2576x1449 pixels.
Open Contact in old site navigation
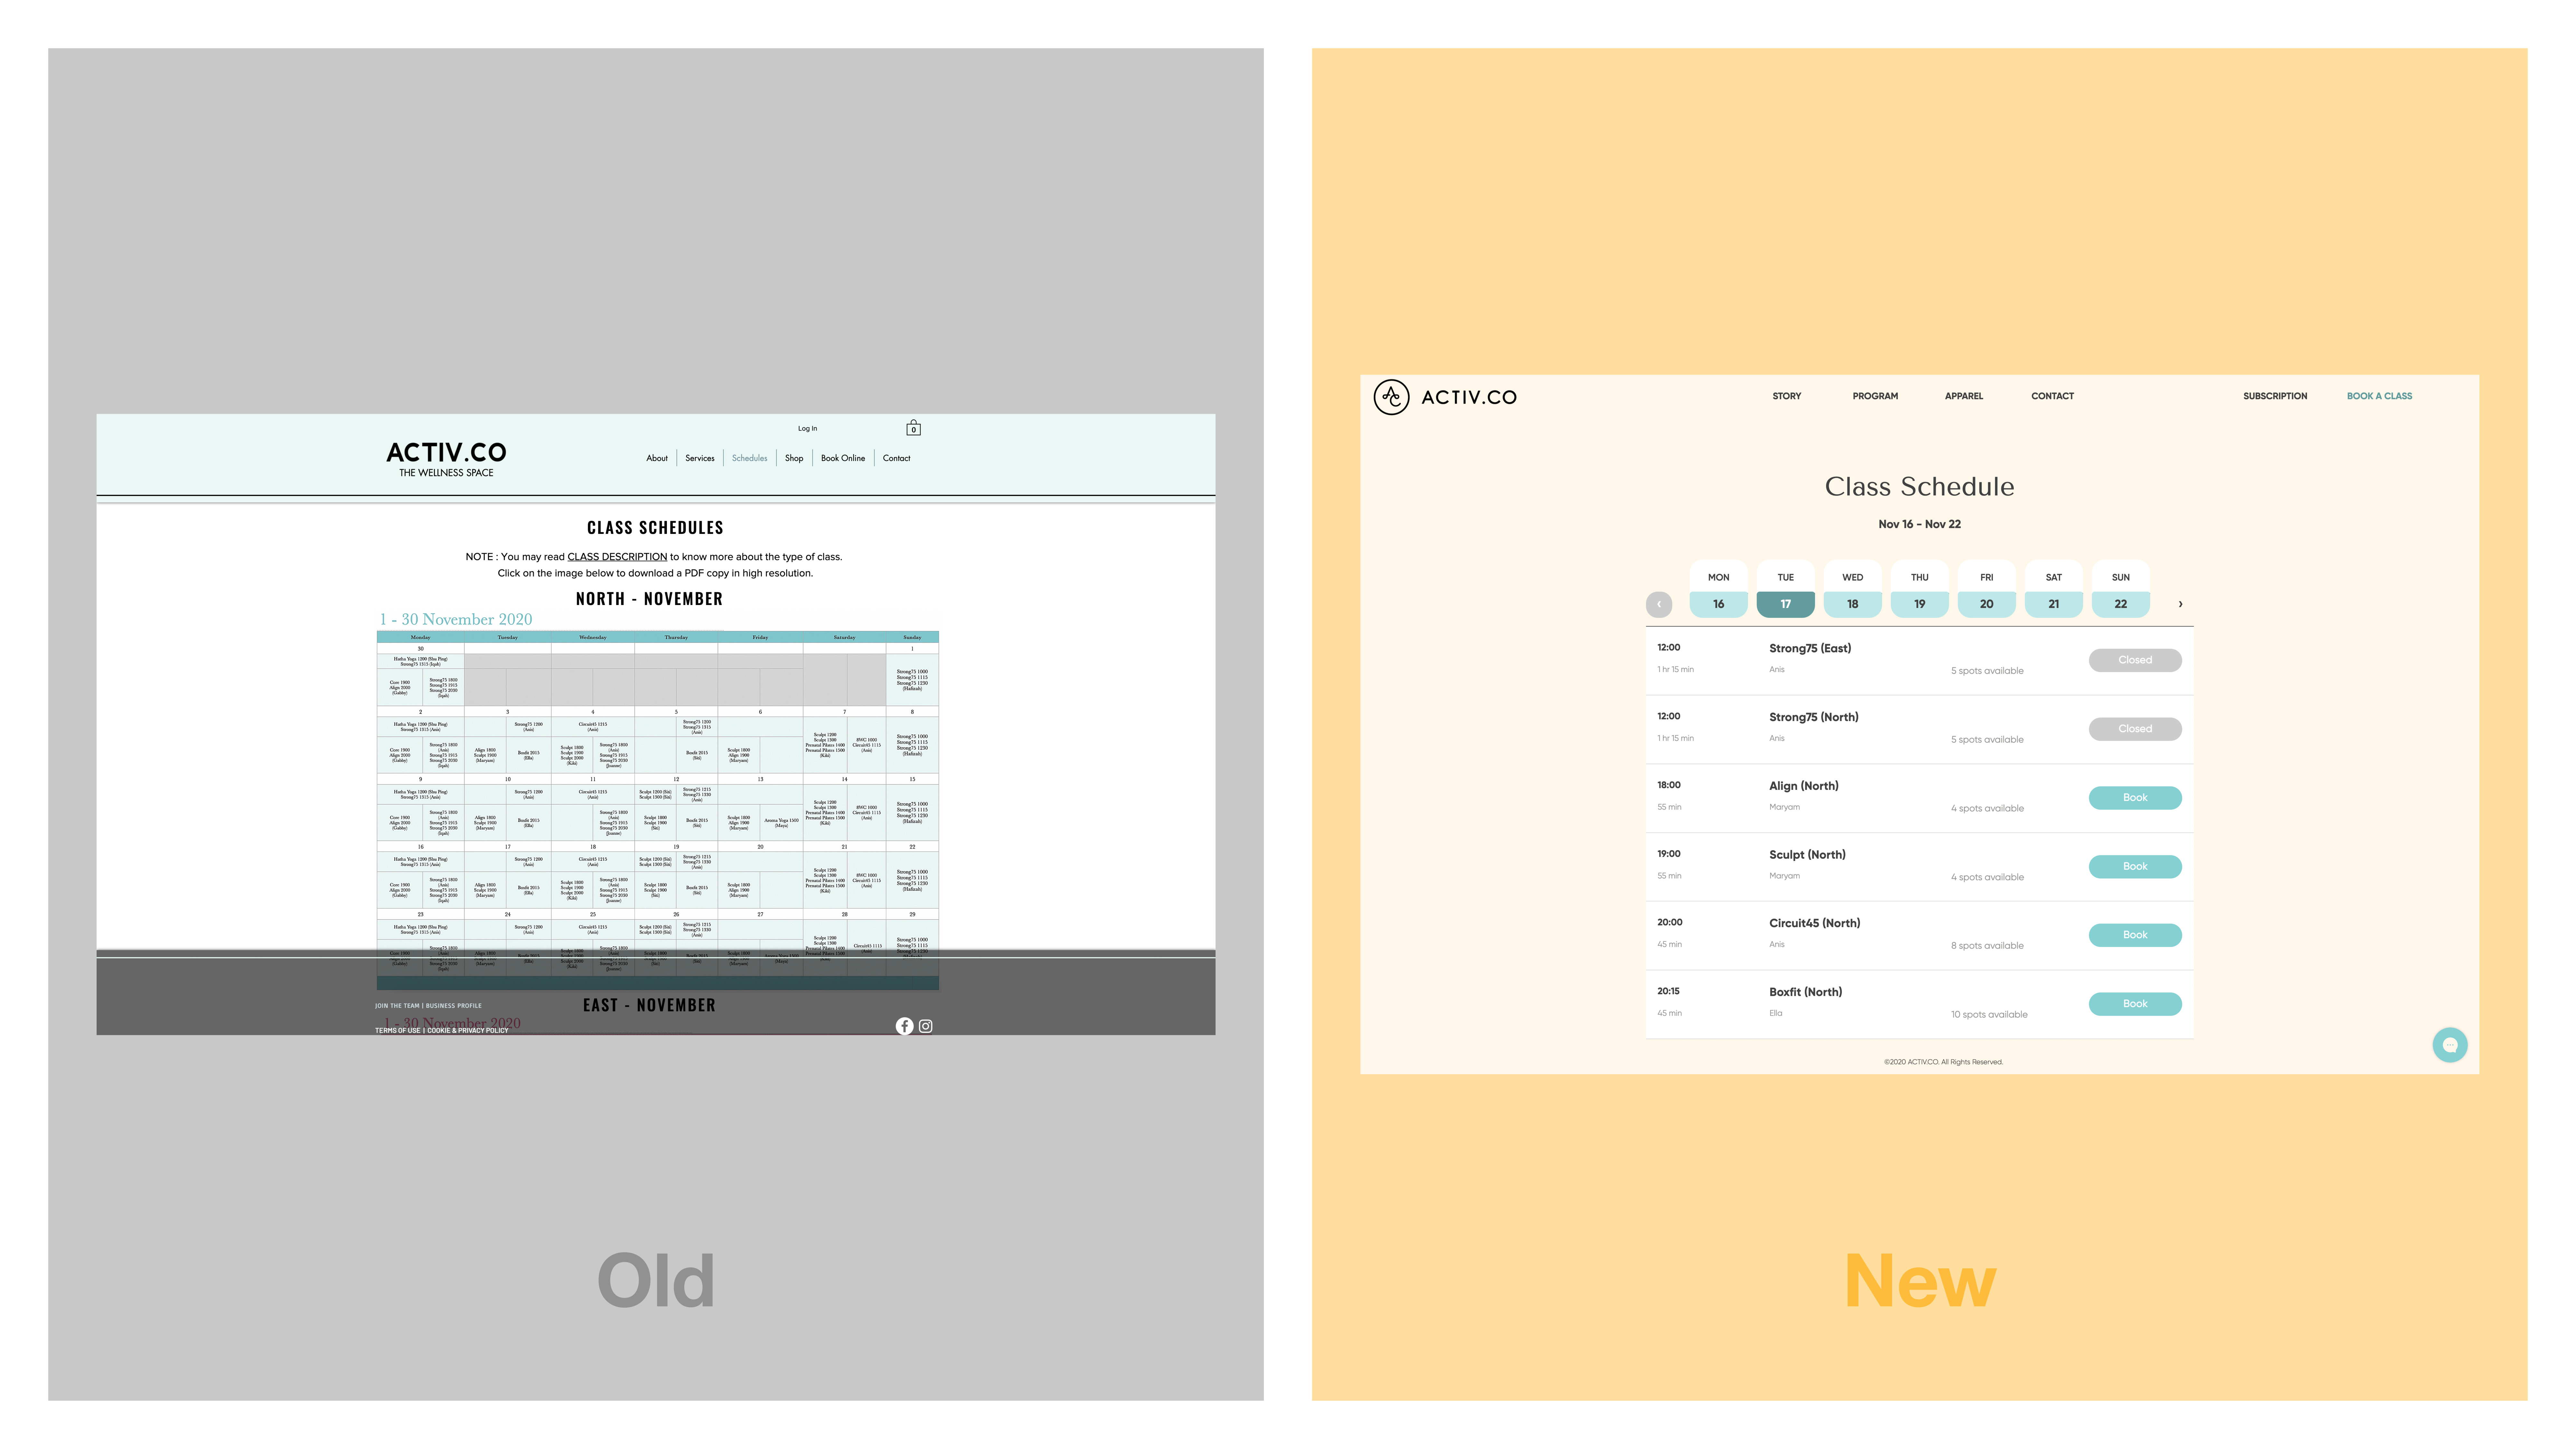tap(896, 458)
